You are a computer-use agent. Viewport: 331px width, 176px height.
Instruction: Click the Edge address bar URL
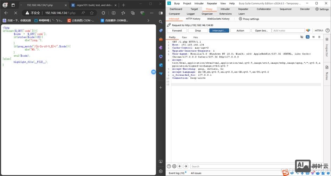60,13
